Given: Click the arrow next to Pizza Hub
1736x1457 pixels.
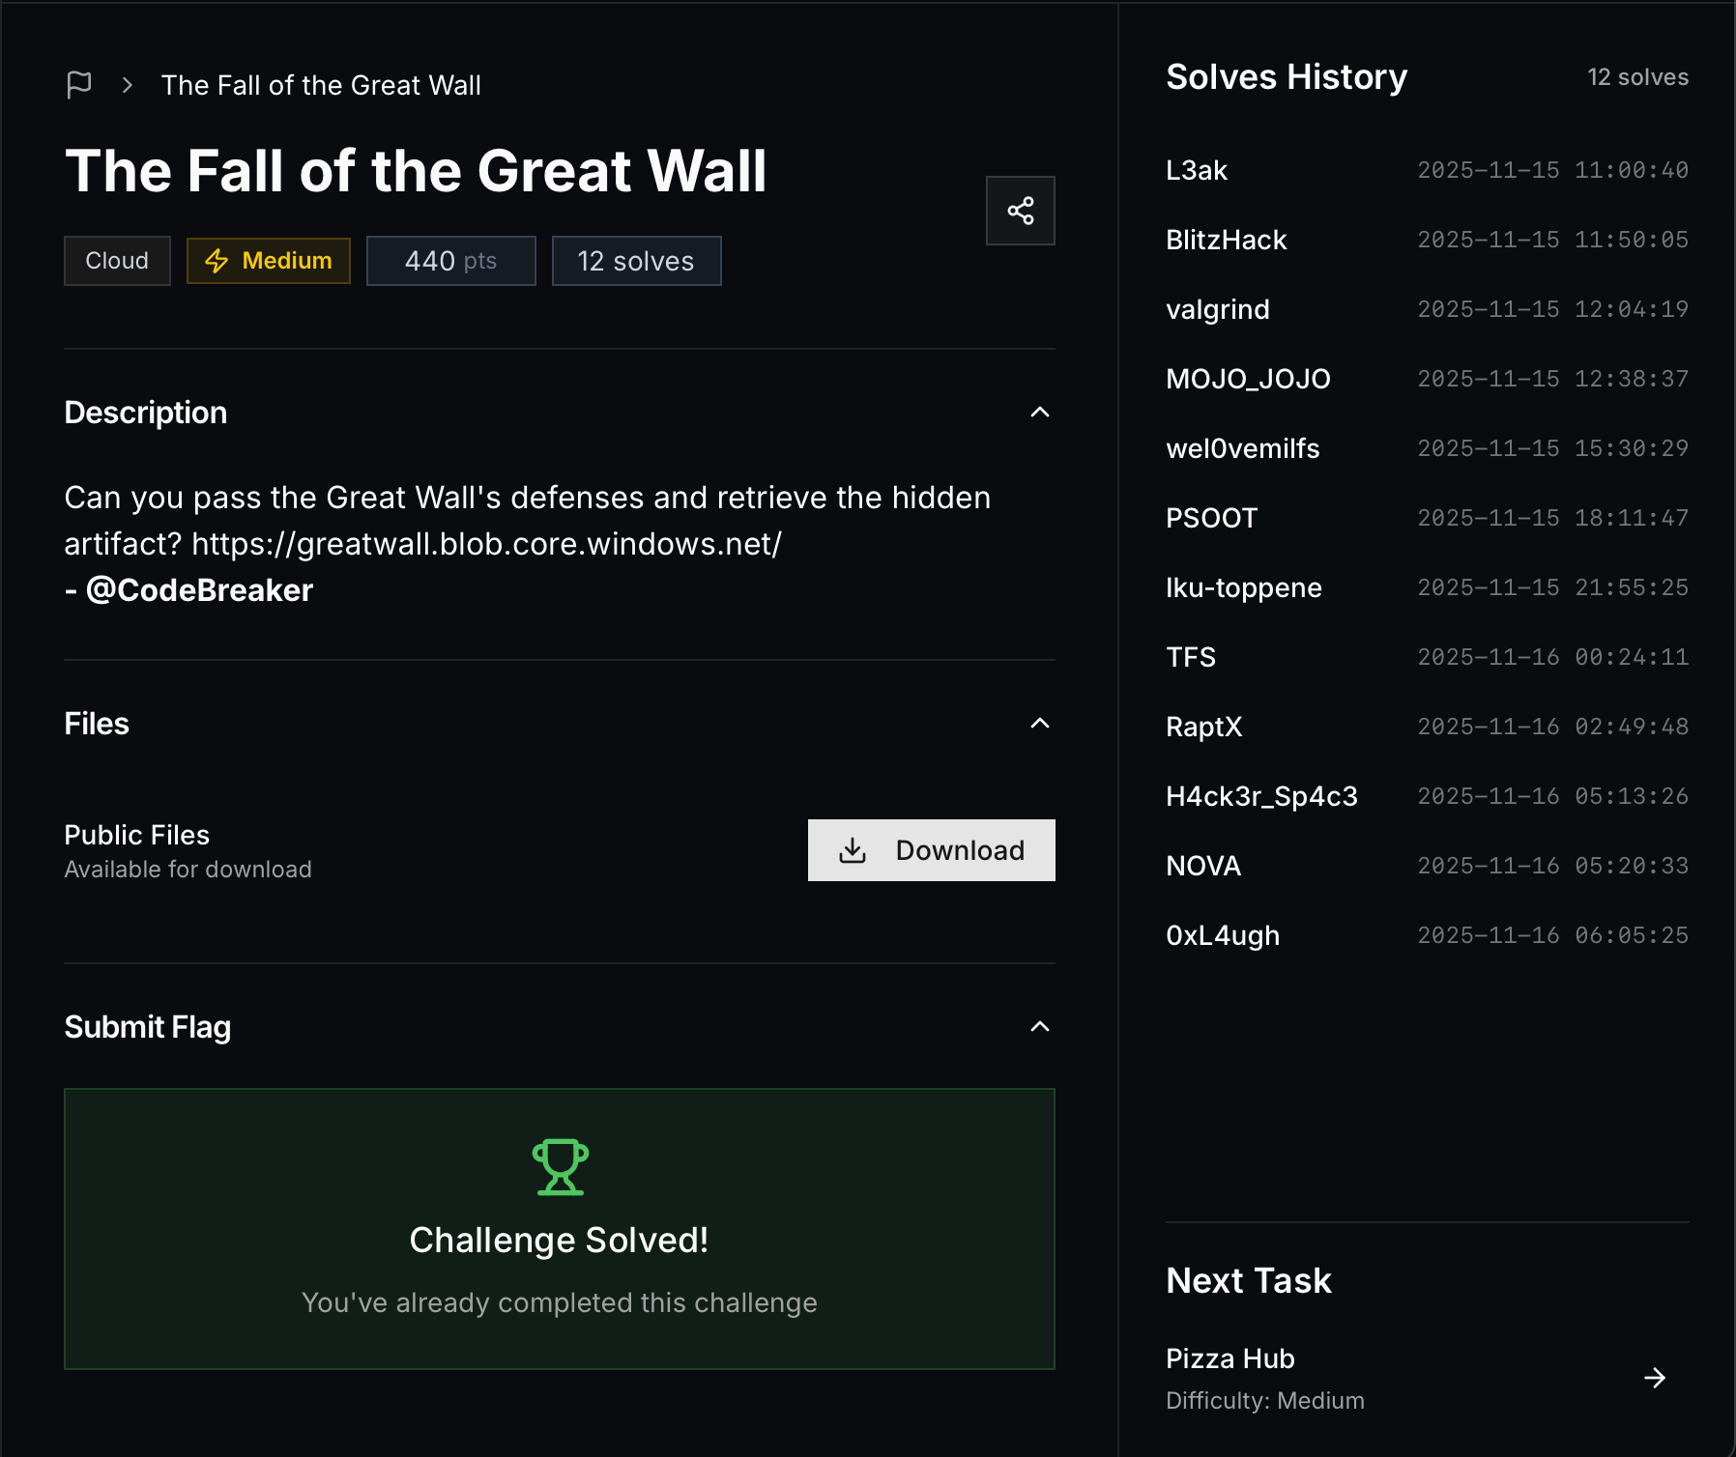Looking at the screenshot, I should click(x=1655, y=1378).
